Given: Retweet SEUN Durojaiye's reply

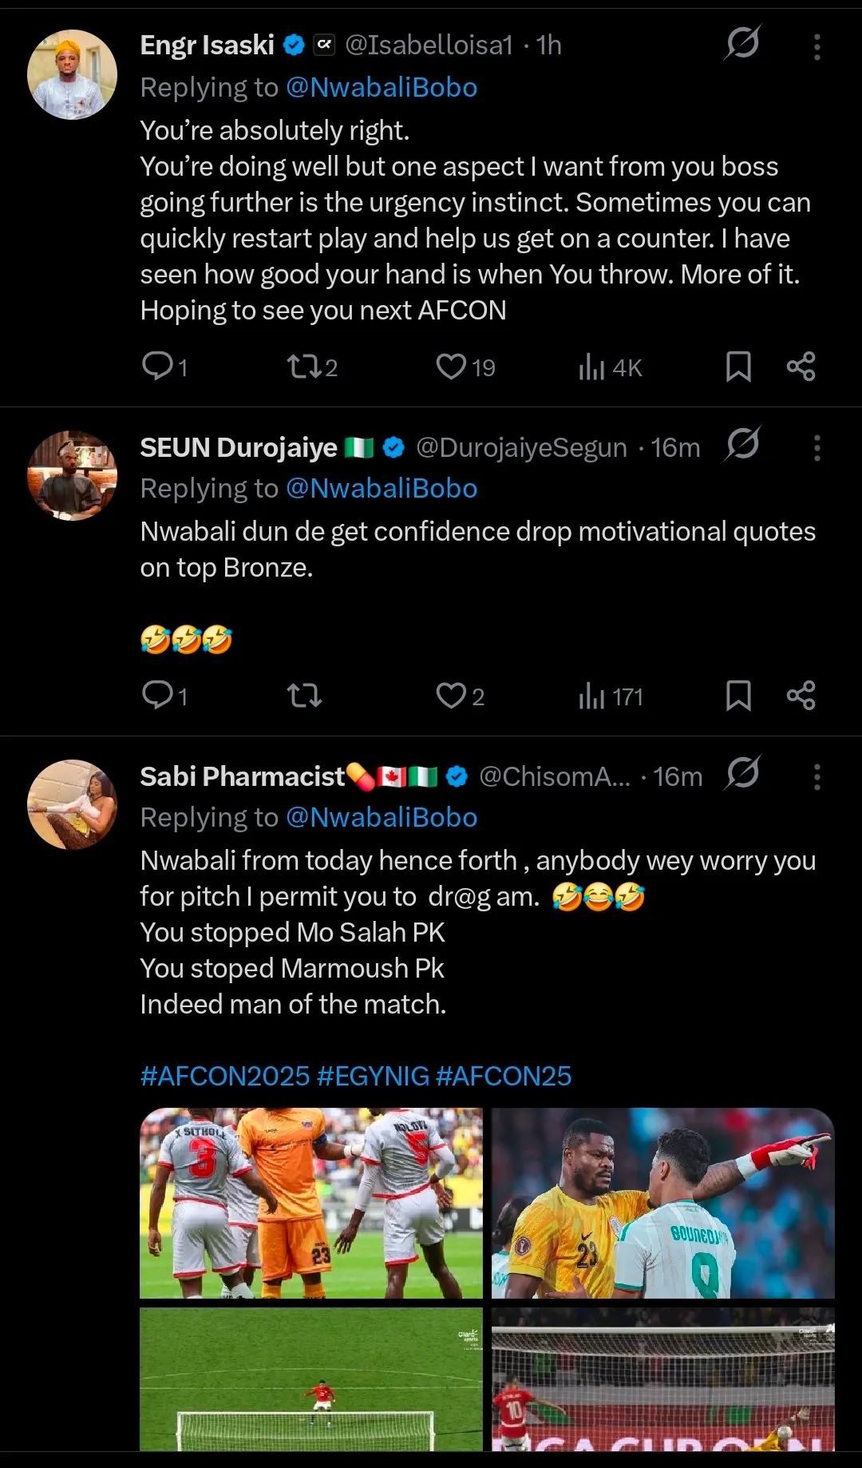Looking at the screenshot, I should coord(304,696).
